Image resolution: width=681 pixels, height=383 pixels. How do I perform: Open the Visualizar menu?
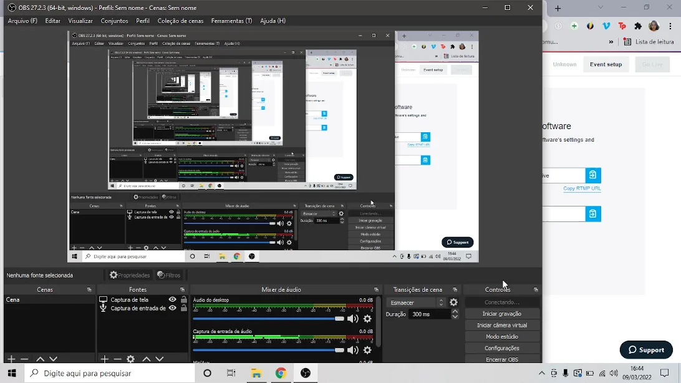(80, 21)
